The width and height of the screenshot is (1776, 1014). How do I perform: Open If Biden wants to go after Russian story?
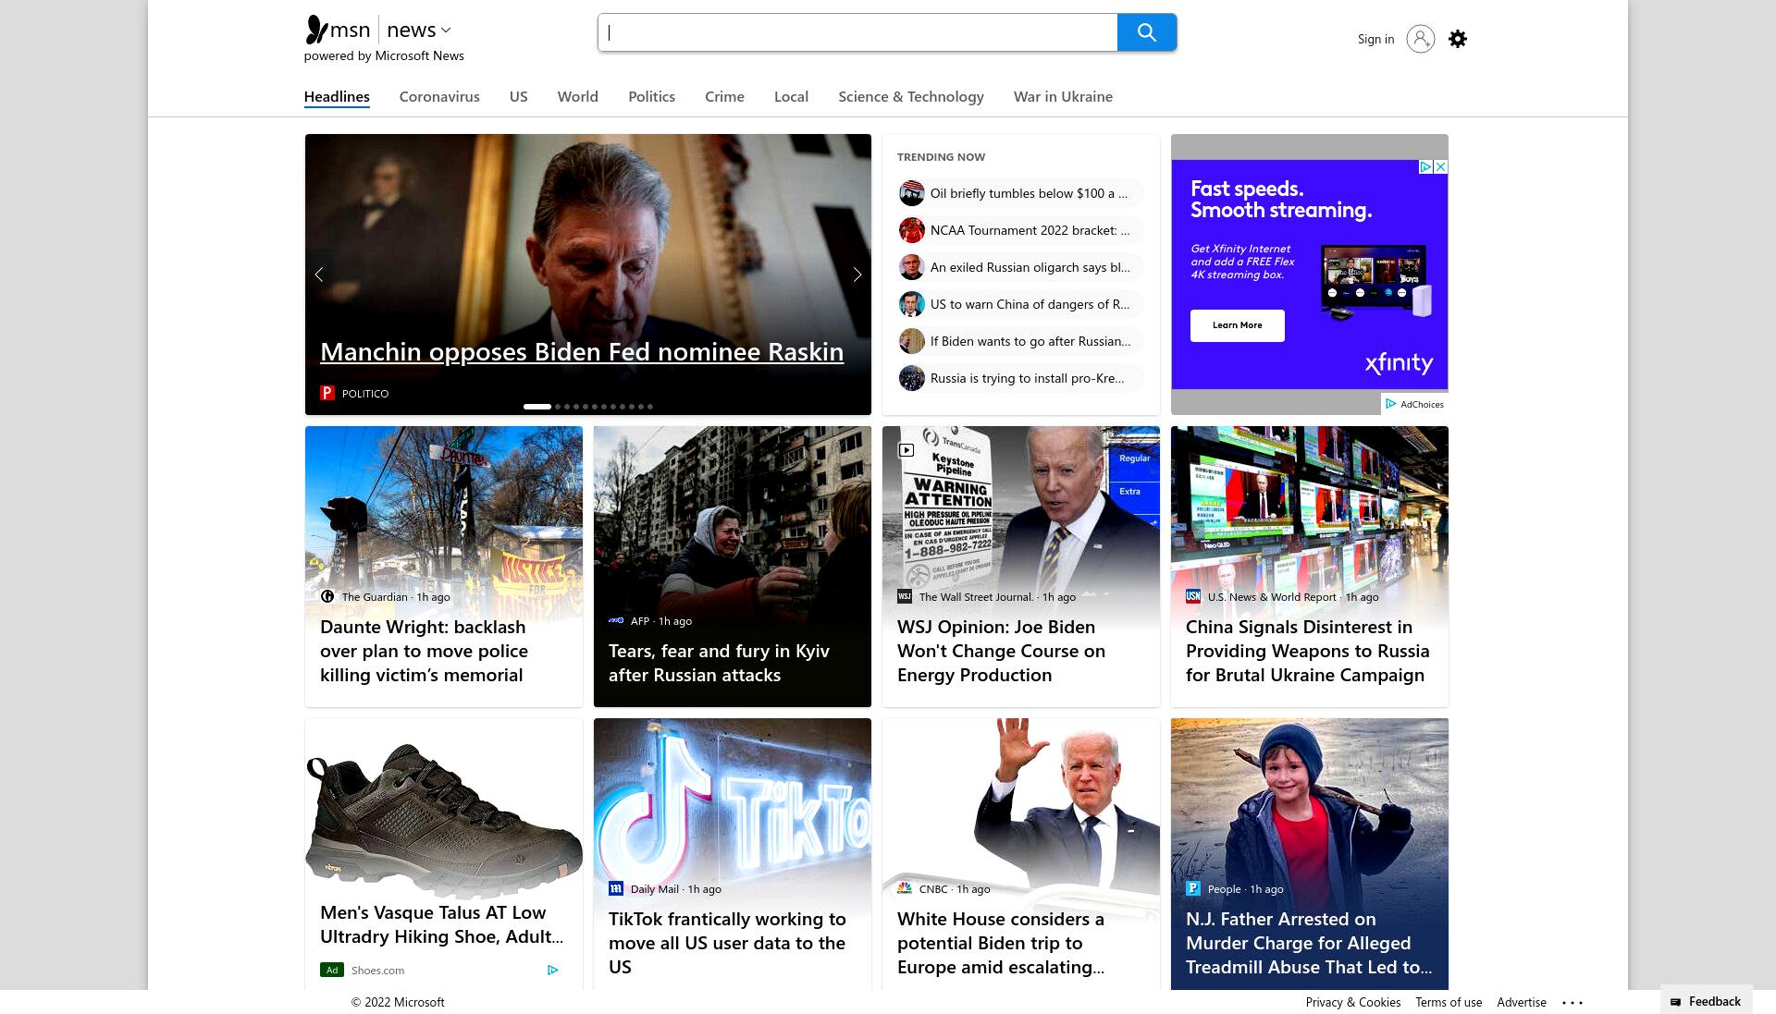(x=1030, y=341)
